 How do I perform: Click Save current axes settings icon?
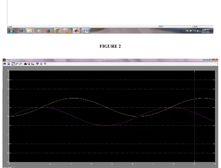pyautogui.click(x=29, y=64)
